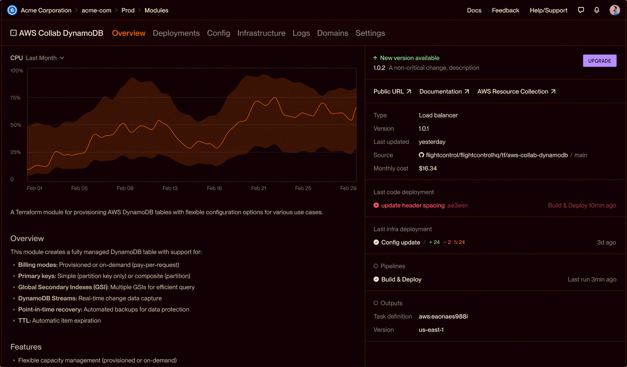Click the version value 1.0.1
Screen dimensions: 627x367
click(x=424, y=128)
